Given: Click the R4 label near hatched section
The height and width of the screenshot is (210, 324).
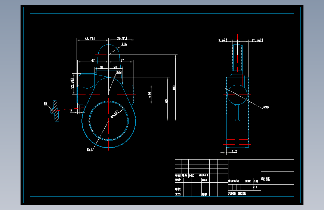Looking at the screenshot, I should (x=46, y=104).
